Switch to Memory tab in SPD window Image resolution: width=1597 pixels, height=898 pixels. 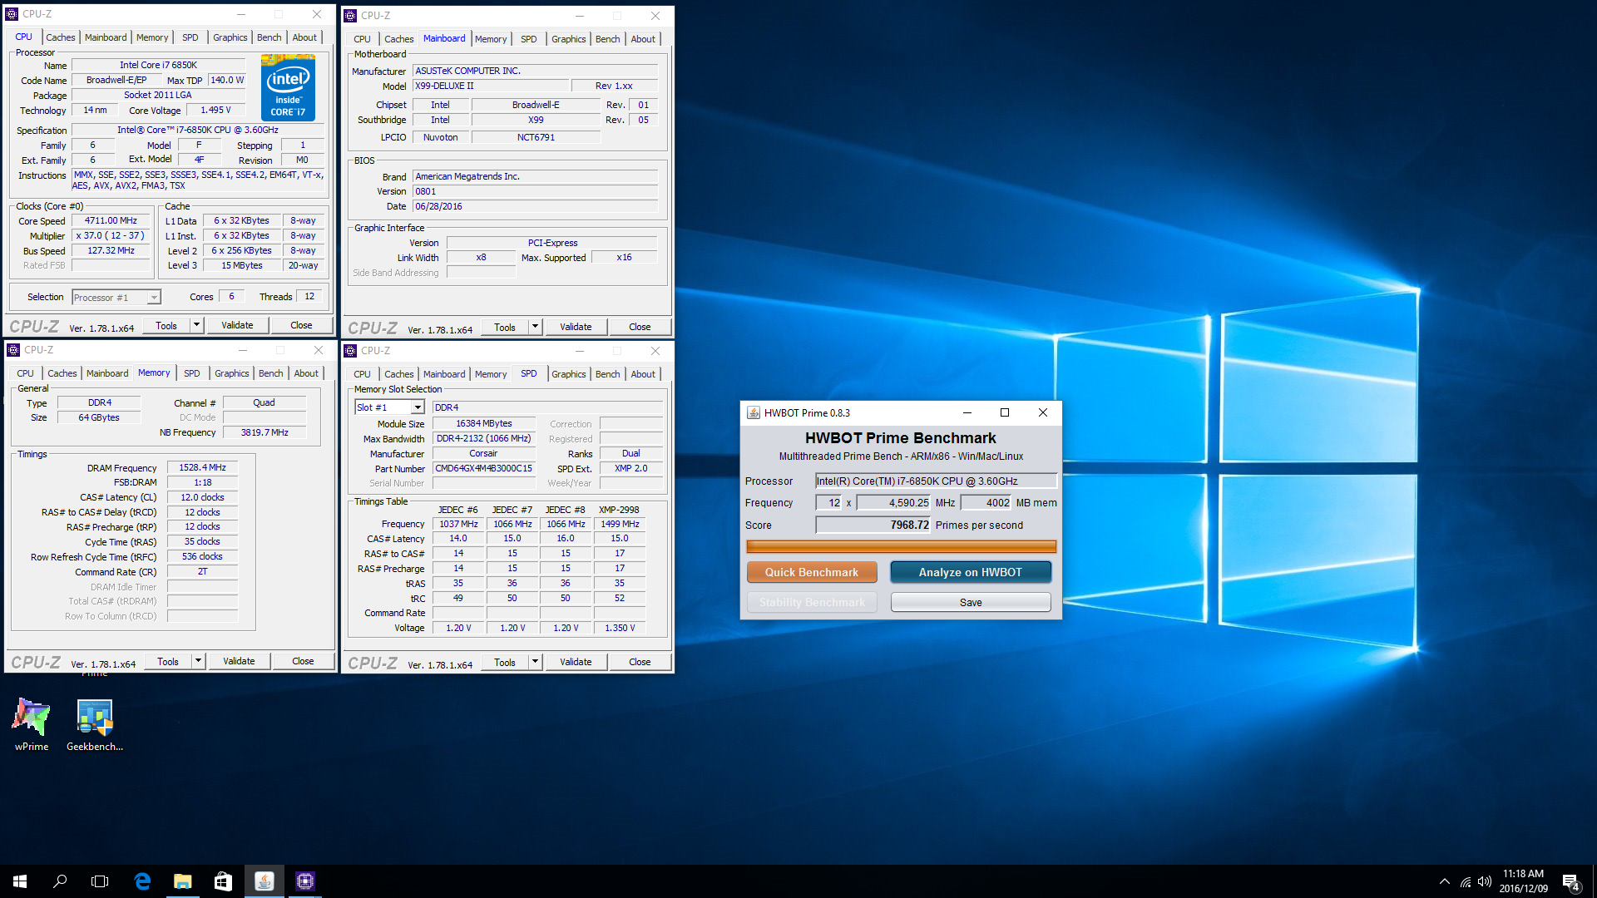pyautogui.click(x=491, y=374)
